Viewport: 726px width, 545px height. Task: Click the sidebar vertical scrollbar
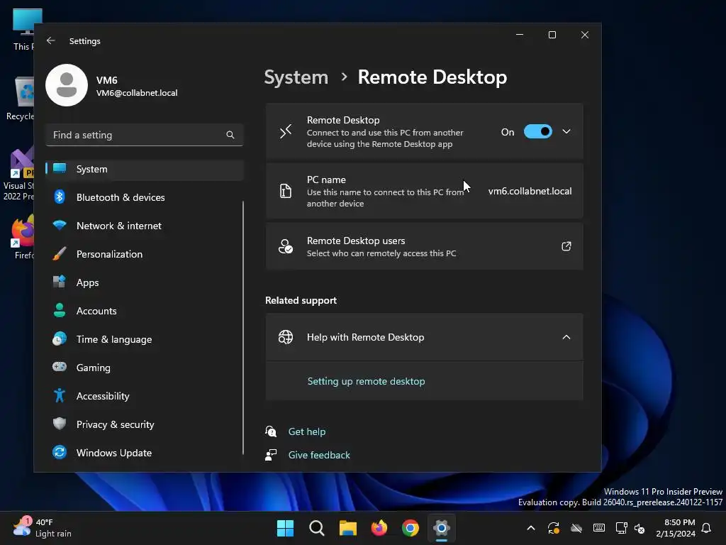click(242, 328)
